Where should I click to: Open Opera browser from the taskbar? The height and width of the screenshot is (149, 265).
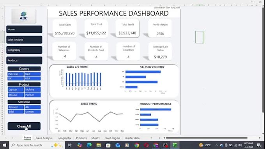[147, 145]
